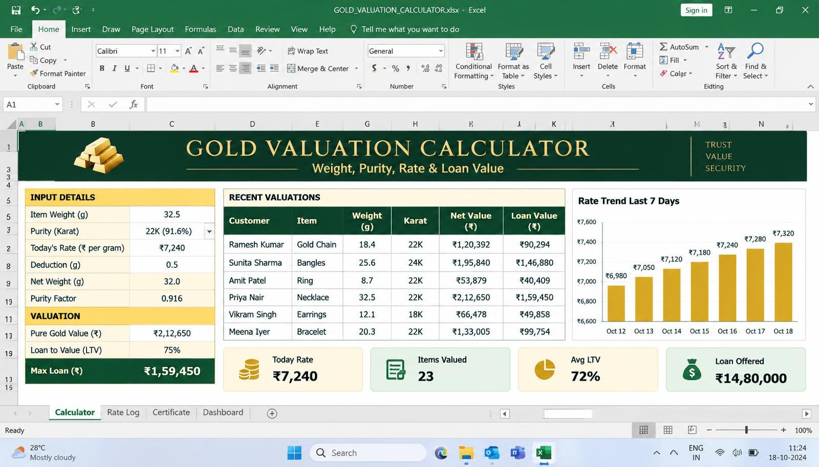Open Conditional Formatting

[x=473, y=61]
